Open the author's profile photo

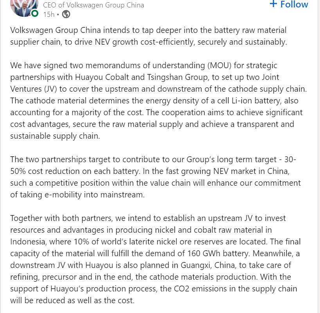click(24, 7)
